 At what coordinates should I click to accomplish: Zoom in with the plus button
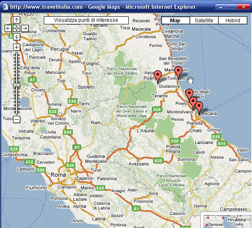16,47
